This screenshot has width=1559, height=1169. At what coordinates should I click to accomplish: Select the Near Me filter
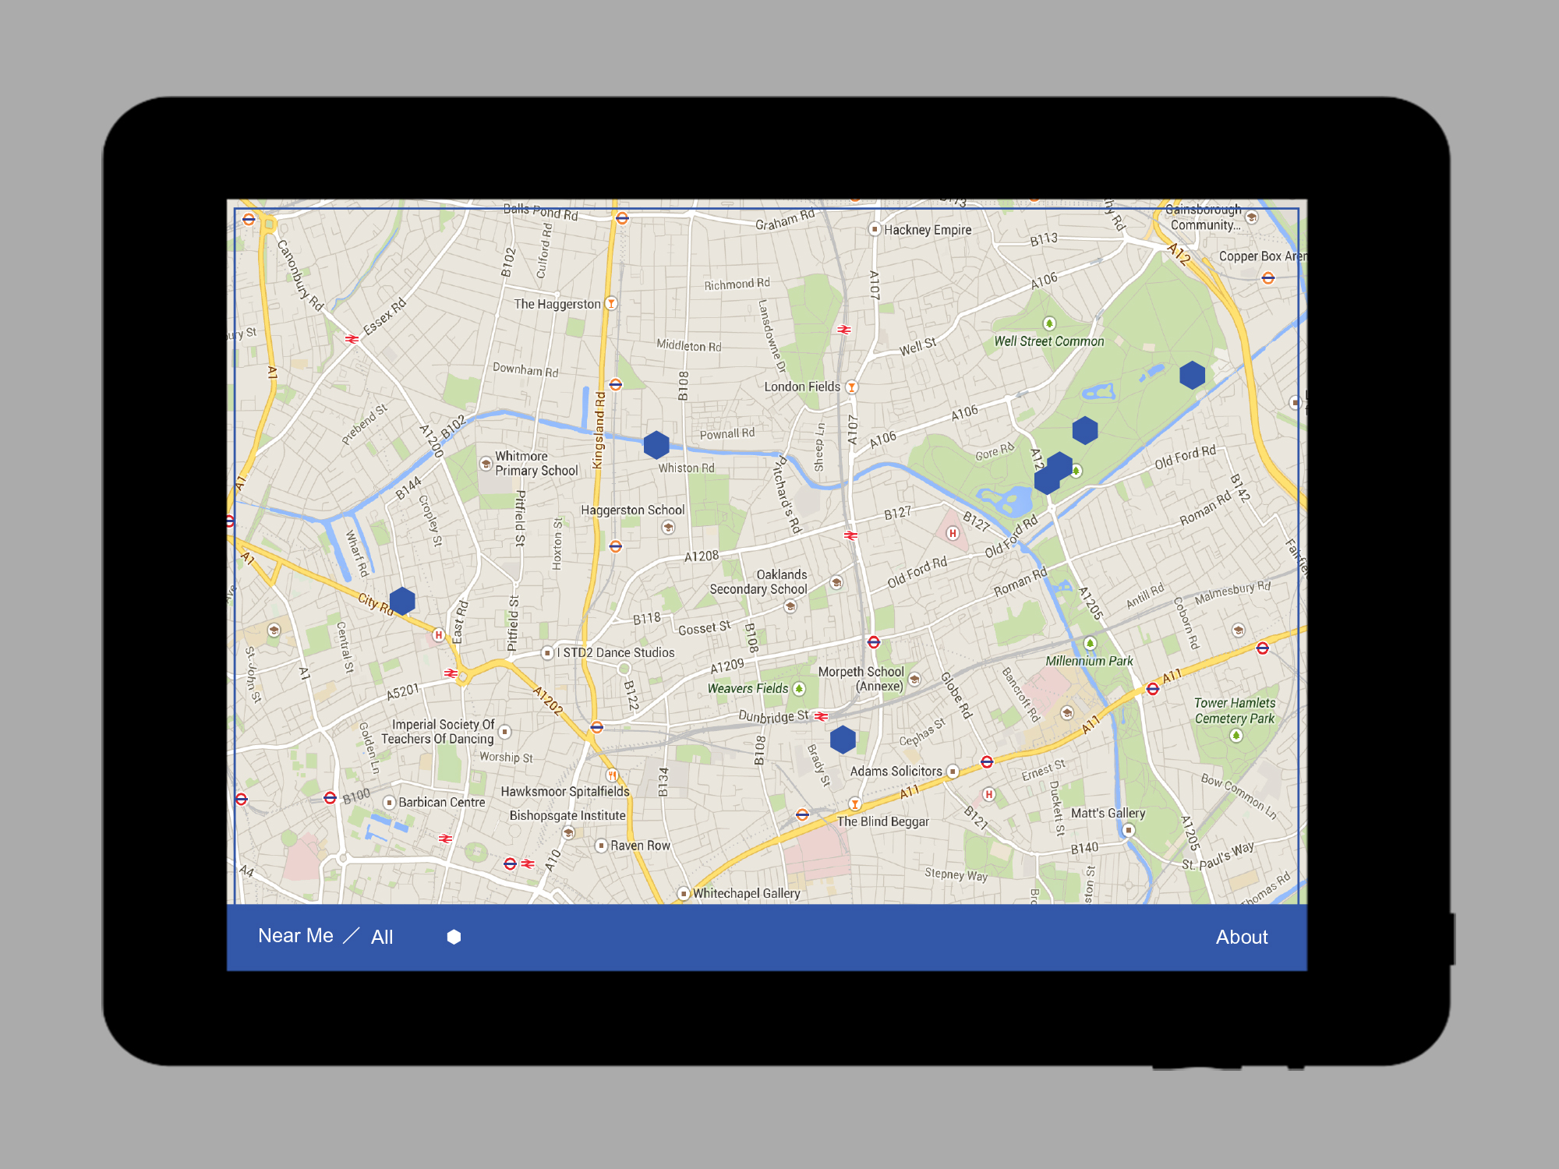[295, 936]
